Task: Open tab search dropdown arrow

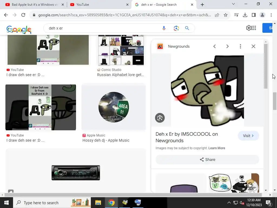Action: (x=233, y=4)
